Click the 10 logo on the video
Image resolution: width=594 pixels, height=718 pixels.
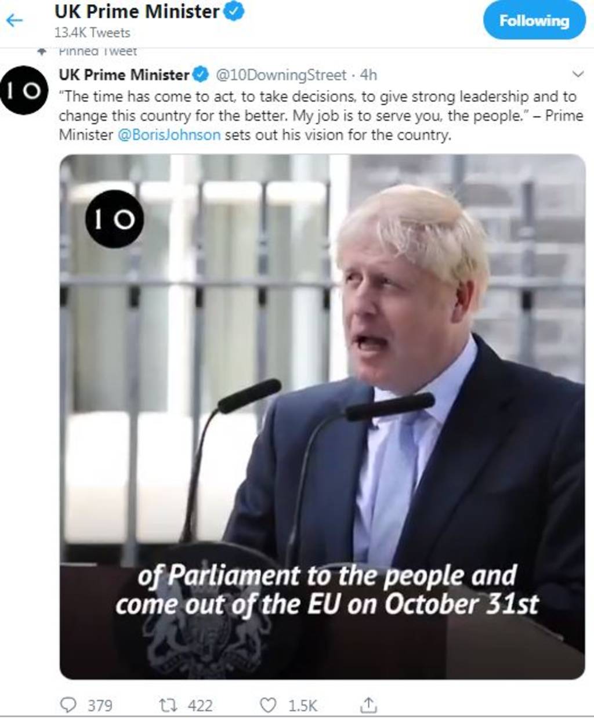pos(114,219)
